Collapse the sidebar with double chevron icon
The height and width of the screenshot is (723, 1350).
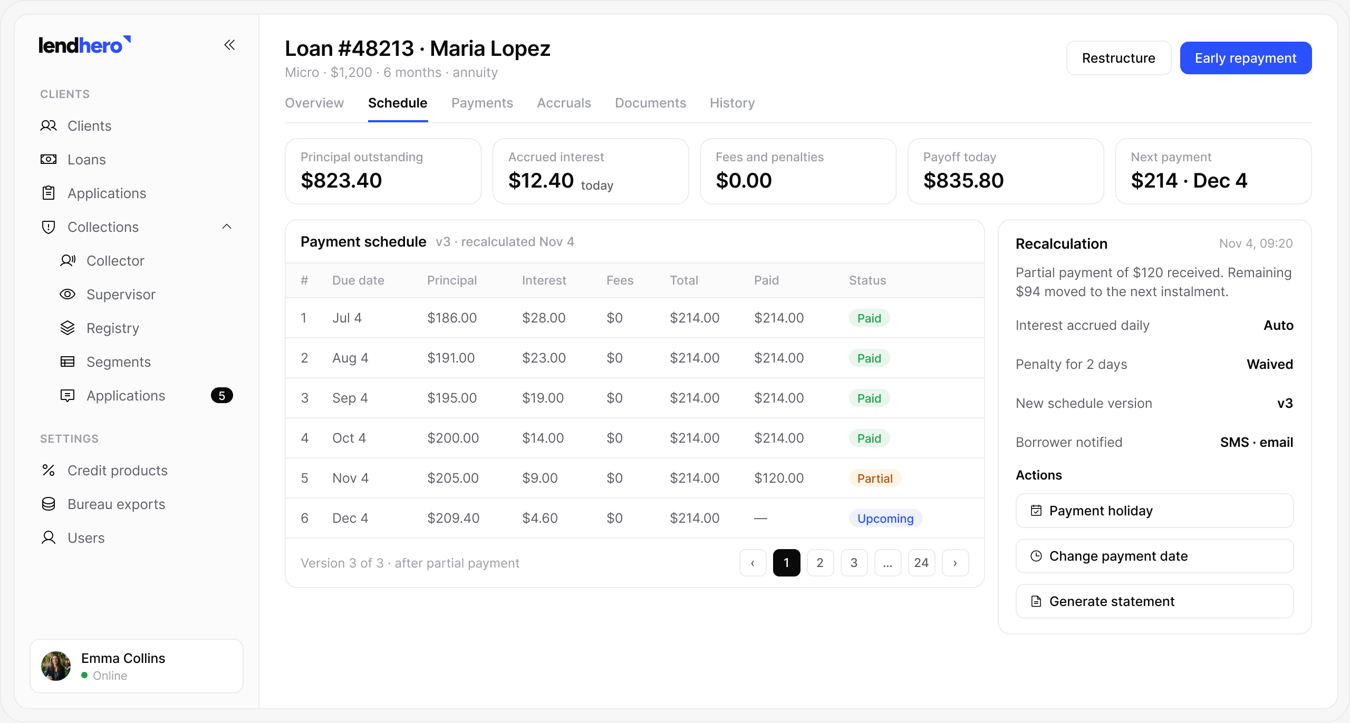(229, 45)
